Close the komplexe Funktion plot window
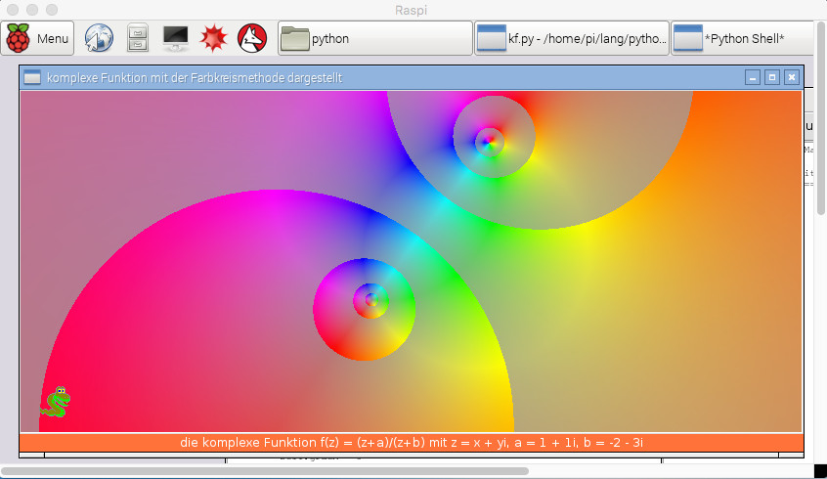The height and width of the screenshot is (479, 827). click(791, 77)
